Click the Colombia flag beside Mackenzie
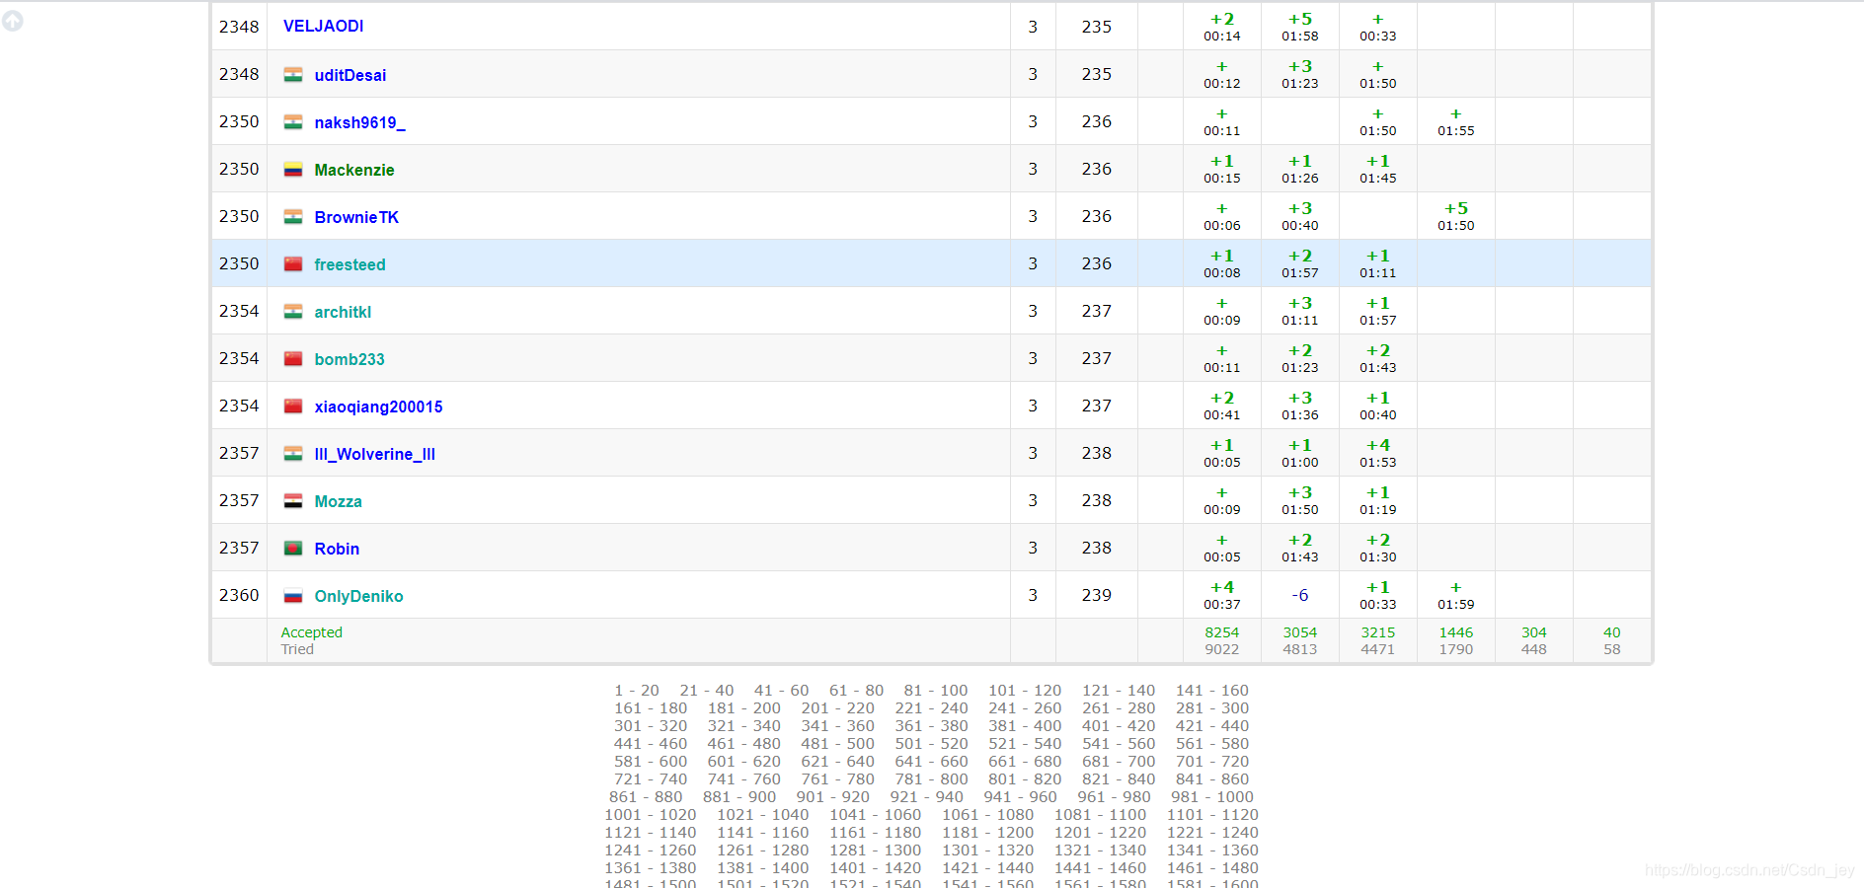 click(x=293, y=170)
